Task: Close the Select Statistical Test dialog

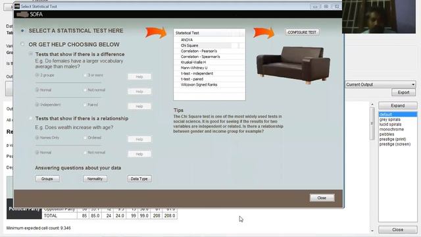Action: (322, 197)
